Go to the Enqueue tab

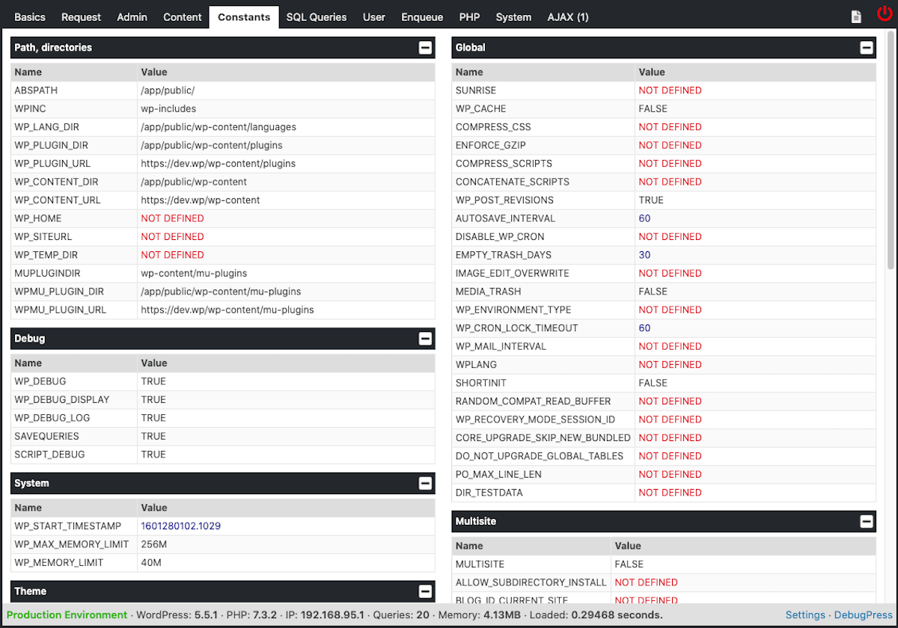[422, 17]
